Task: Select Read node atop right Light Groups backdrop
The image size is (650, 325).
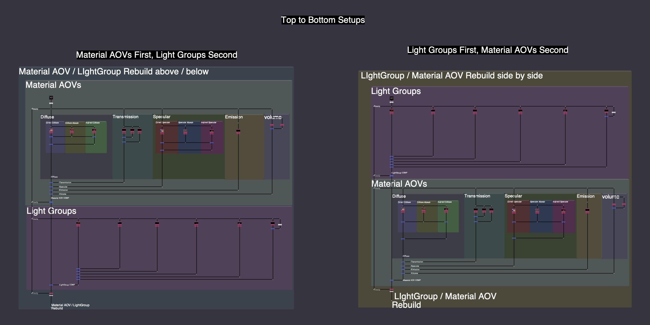Action: pyautogui.click(x=392, y=98)
